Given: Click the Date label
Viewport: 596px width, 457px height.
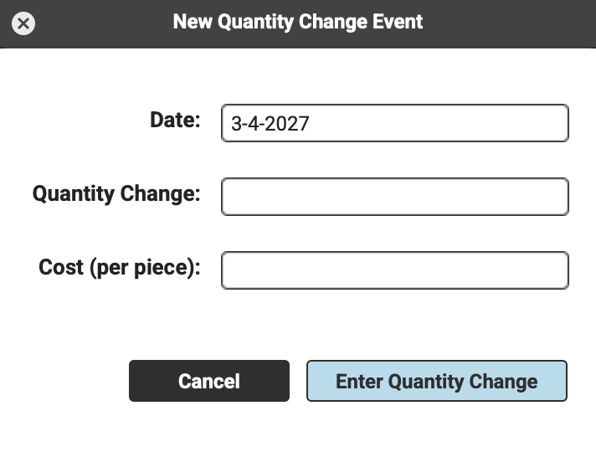Looking at the screenshot, I should 175,120.
